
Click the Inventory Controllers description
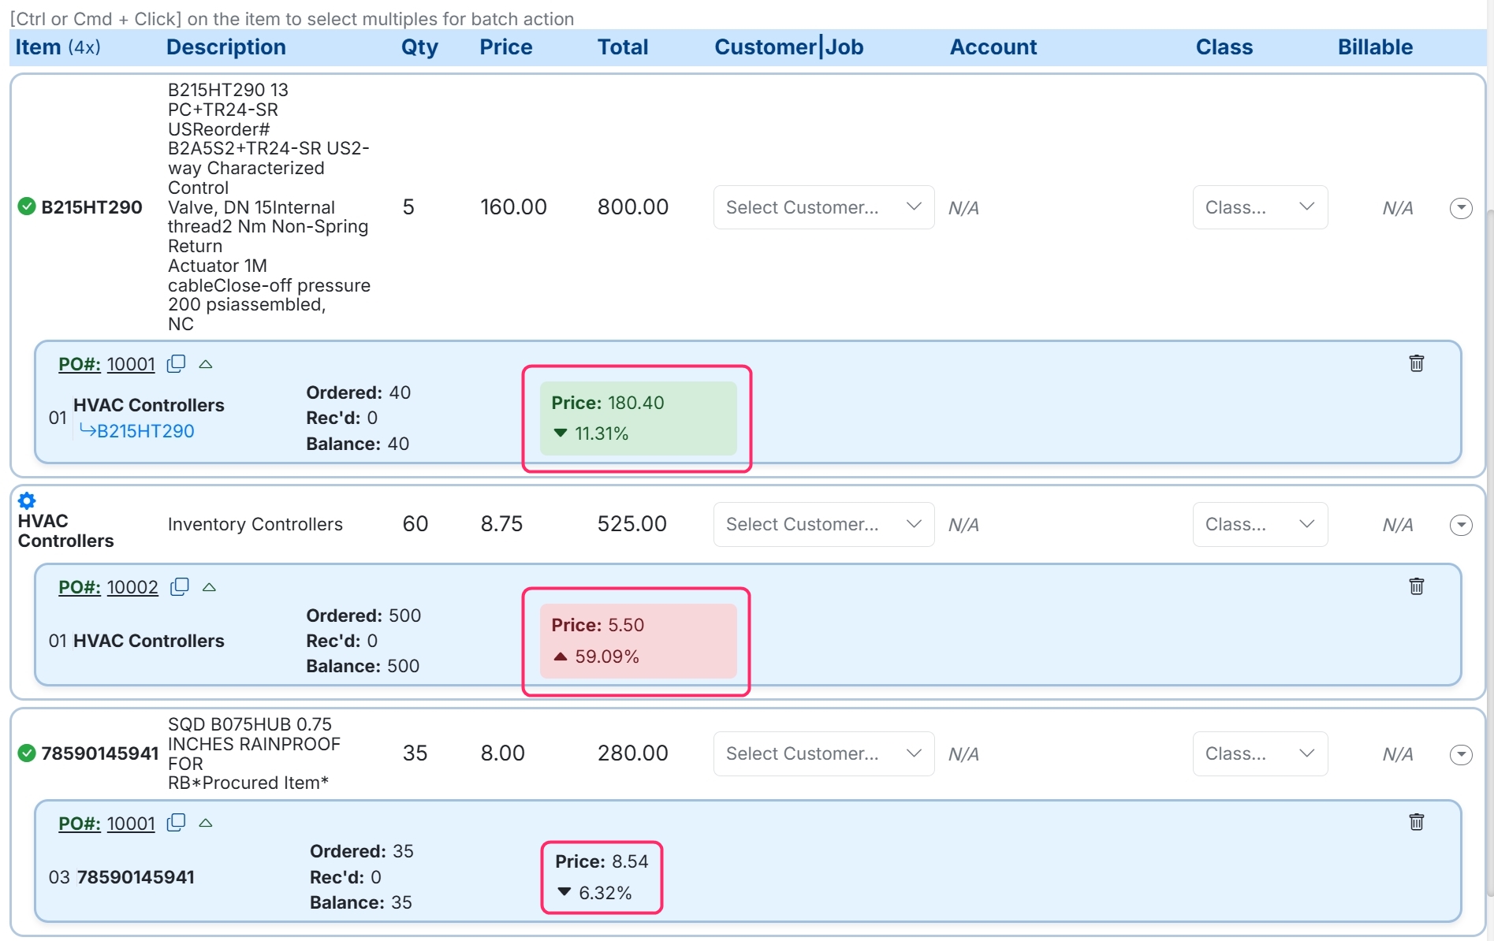(x=255, y=524)
